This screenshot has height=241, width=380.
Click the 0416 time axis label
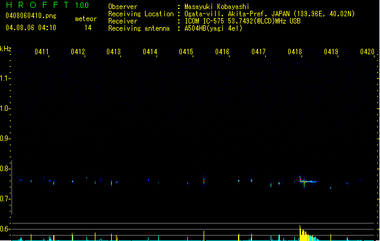(x=222, y=52)
